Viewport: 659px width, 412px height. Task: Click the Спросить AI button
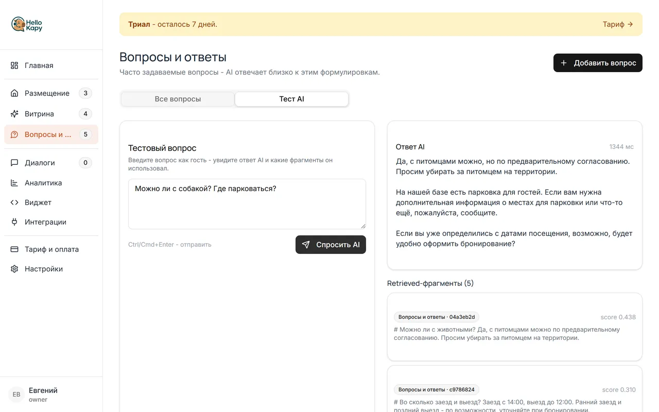(331, 245)
